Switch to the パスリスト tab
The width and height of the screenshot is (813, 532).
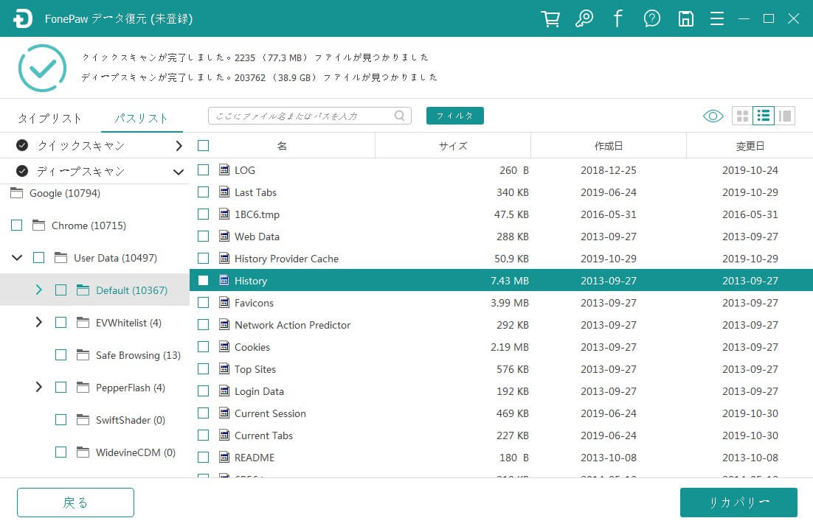click(x=141, y=118)
